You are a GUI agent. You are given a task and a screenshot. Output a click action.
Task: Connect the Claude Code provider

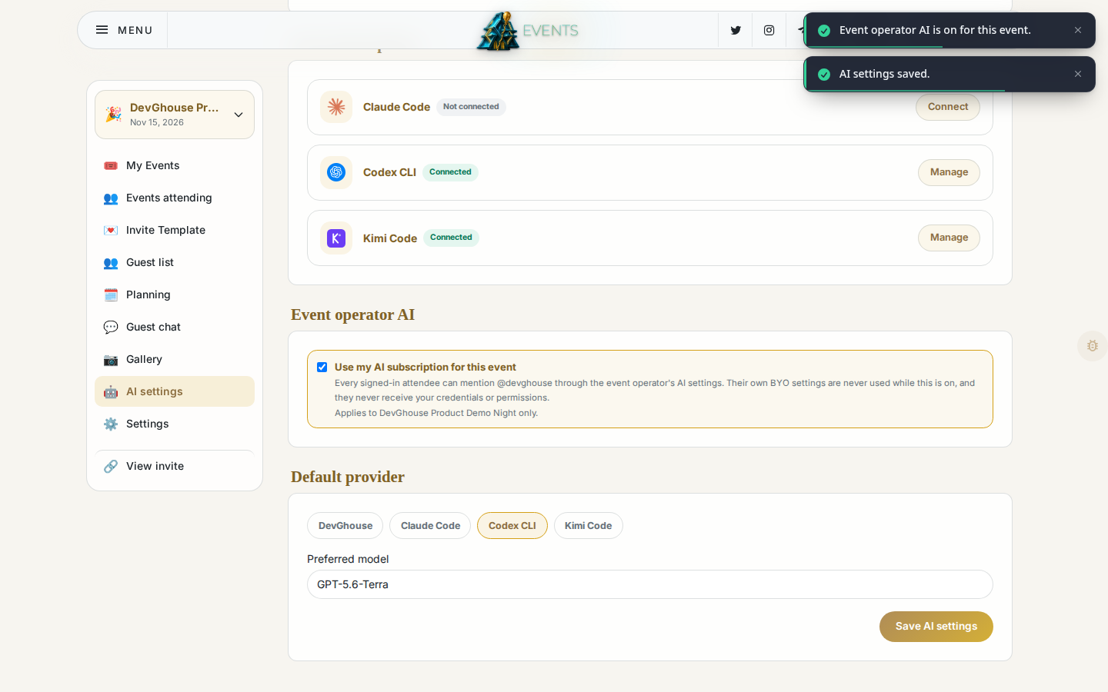[948, 107]
